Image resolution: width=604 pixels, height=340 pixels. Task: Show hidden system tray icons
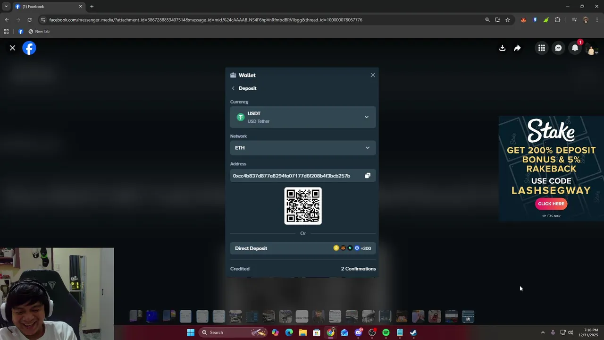(x=543, y=332)
